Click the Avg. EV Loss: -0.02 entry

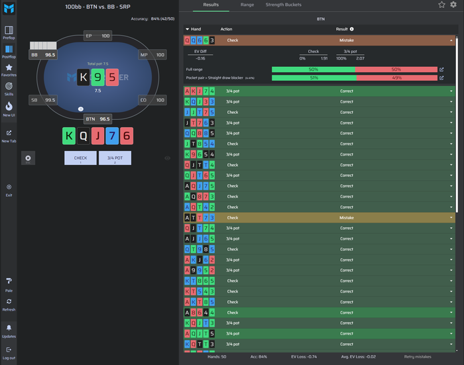click(359, 356)
